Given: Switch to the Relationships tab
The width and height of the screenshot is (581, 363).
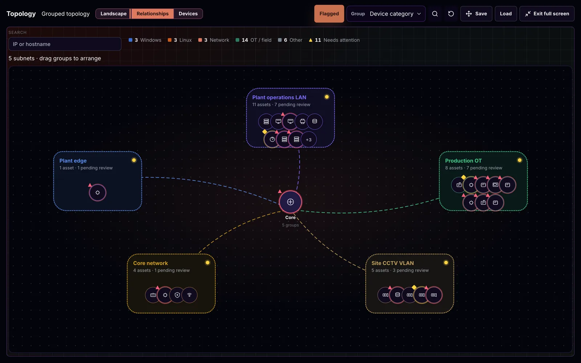Looking at the screenshot, I should (x=153, y=14).
